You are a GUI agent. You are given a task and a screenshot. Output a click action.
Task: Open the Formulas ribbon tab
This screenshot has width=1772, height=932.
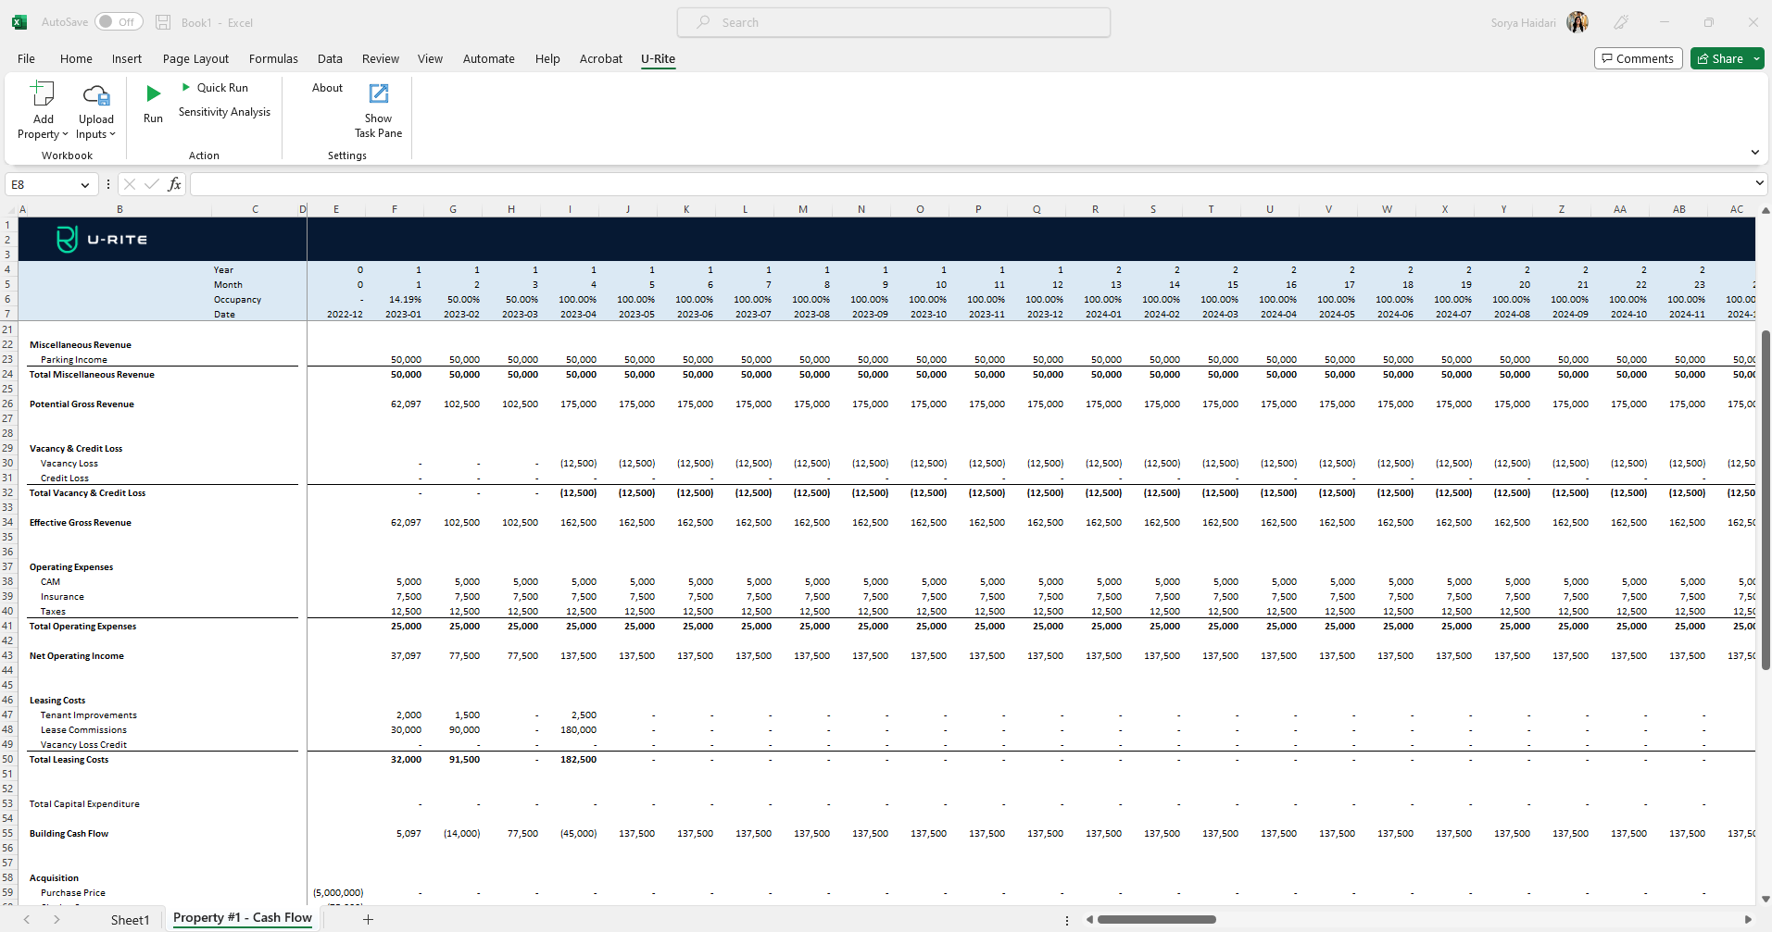[273, 58]
